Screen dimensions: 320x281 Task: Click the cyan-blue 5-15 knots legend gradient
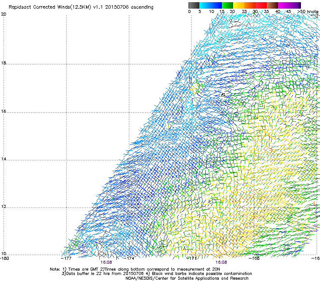211,5
